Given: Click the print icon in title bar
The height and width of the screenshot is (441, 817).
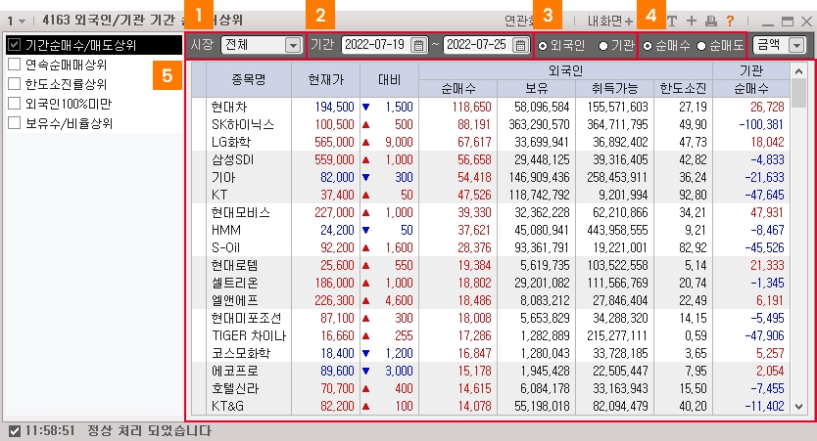Looking at the screenshot, I should tap(710, 21).
